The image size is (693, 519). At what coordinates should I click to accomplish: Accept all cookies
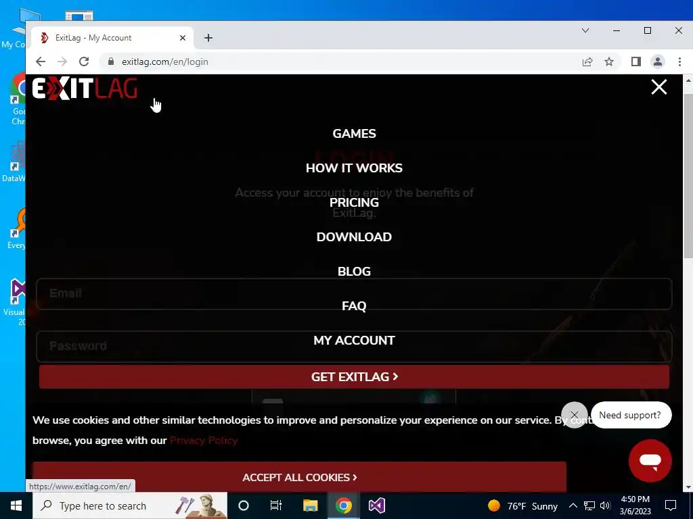coord(299,477)
